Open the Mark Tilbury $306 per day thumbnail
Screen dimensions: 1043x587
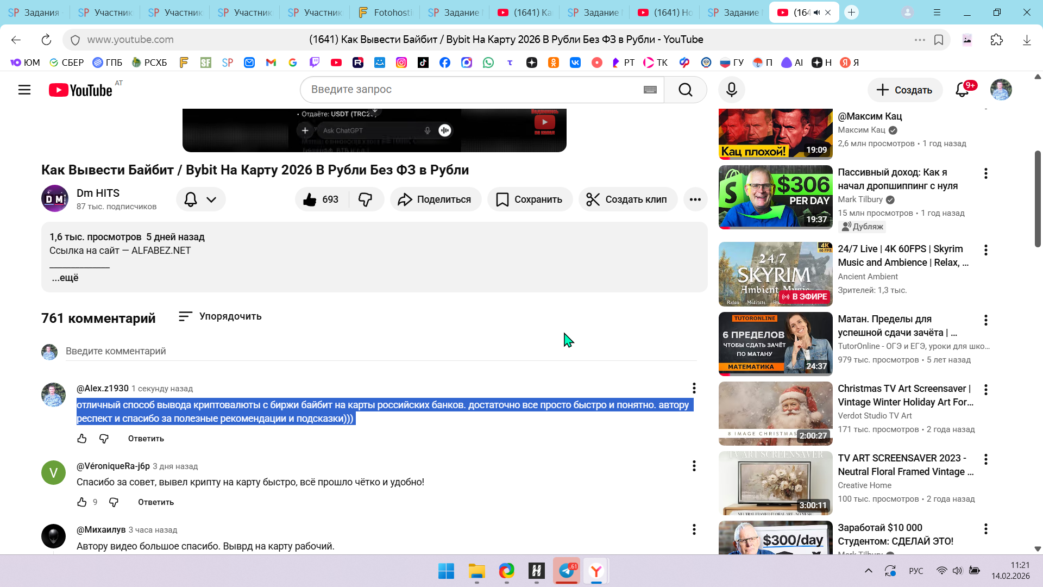click(x=775, y=197)
